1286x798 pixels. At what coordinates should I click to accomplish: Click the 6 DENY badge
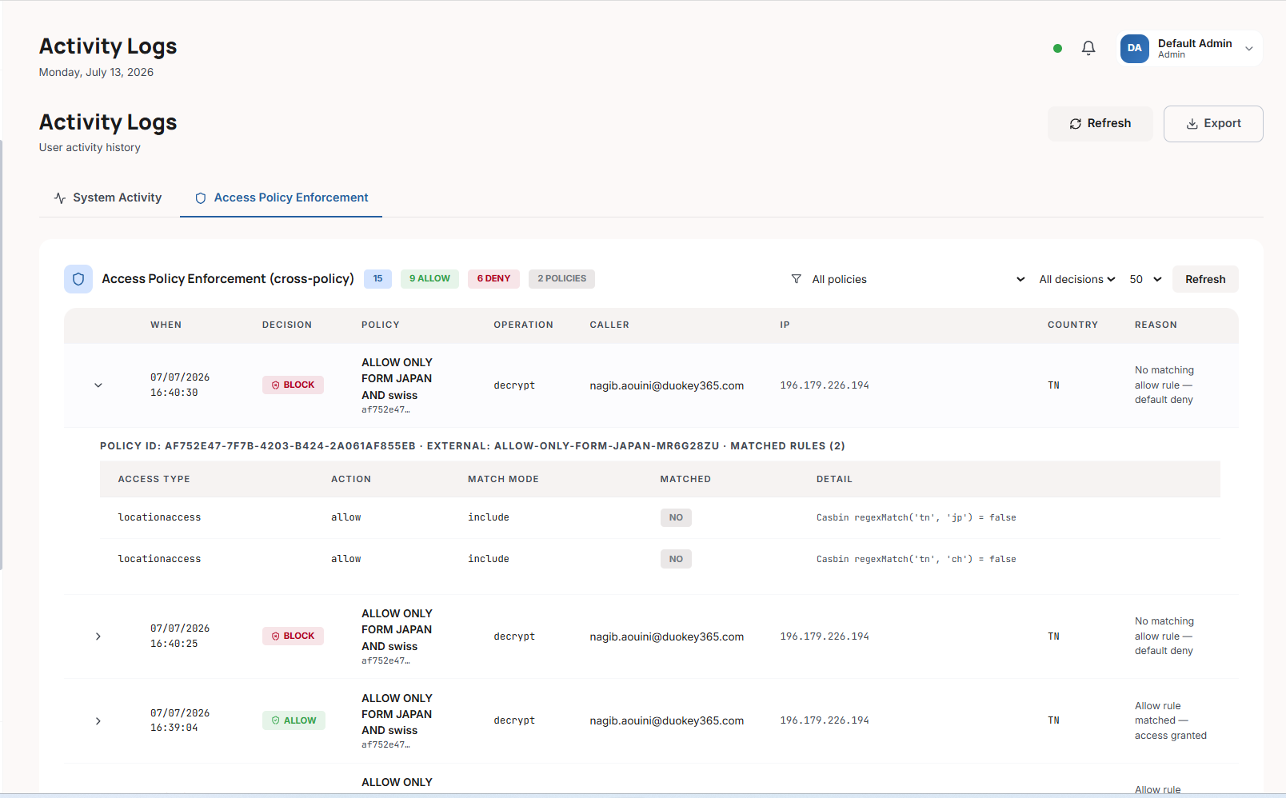[x=493, y=279]
